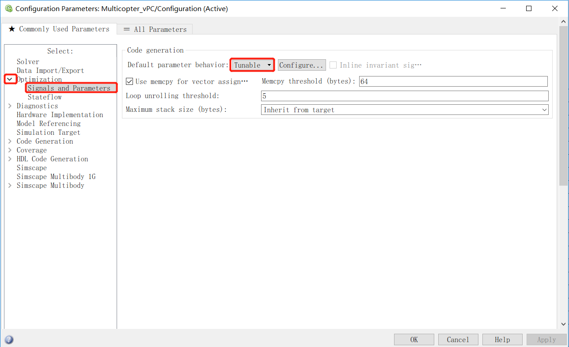Switch to All Parameters tab

[155, 29]
